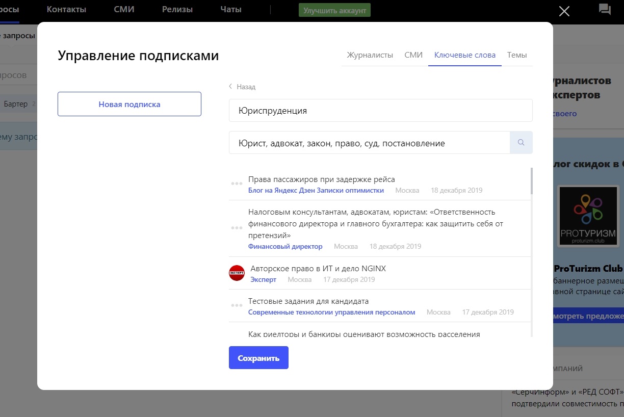Go back using the Назад chevron
Viewport: 624px width, 417px height.
231,87
